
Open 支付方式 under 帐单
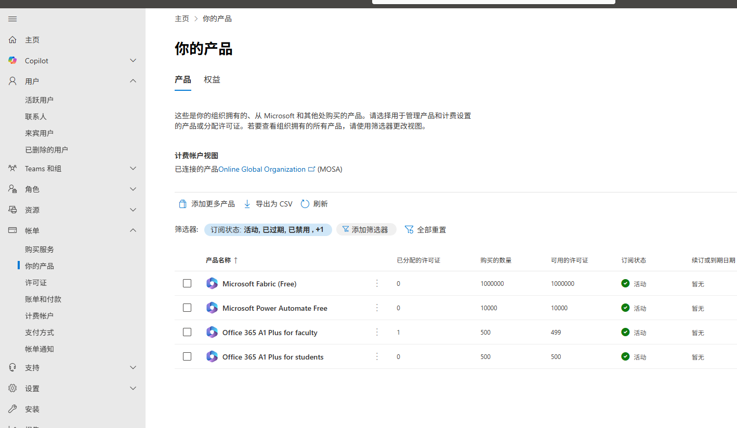point(40,333)
